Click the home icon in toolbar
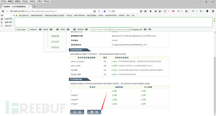 [156, 11]
